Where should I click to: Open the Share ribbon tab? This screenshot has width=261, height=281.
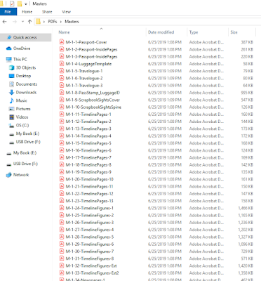(x=47, y=12)
